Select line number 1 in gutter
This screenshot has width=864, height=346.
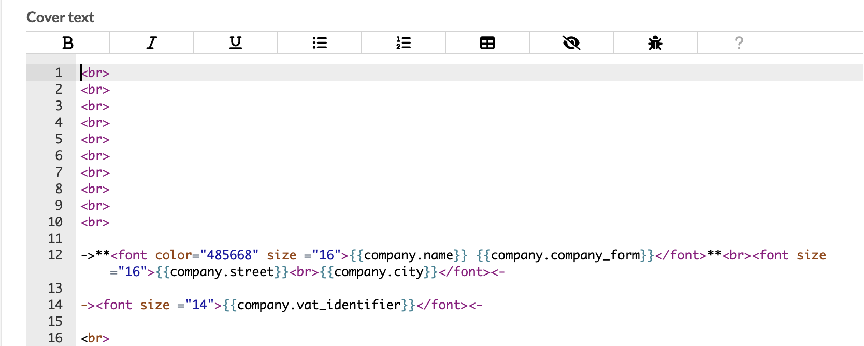(x=59, y=73)
